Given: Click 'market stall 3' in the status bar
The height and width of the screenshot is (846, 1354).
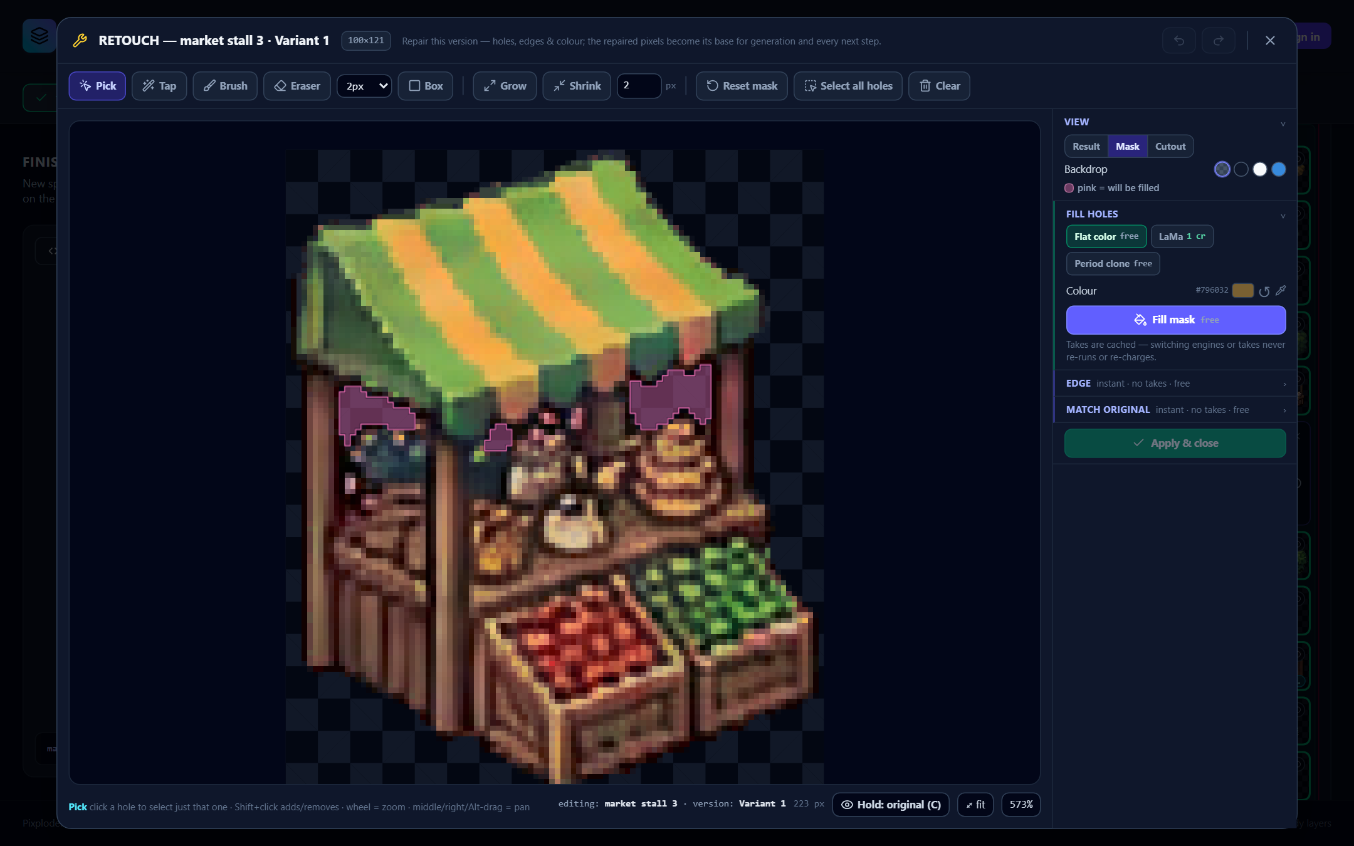Looking at the screenshot, I should (x=641, y=804).
